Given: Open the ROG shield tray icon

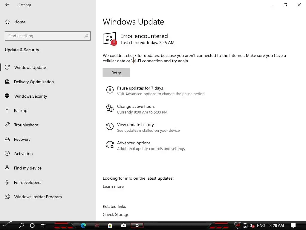Looking at the screenshot, I should pyautogui.click(x=238, y=226).
